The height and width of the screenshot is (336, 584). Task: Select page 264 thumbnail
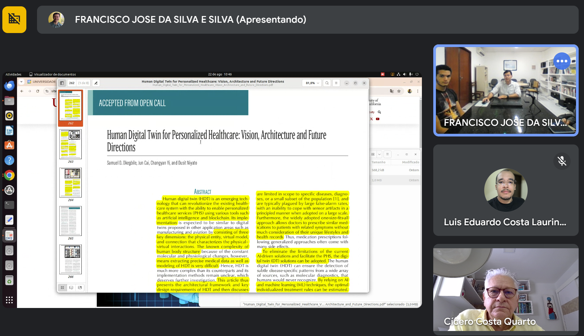pos(71,183)
